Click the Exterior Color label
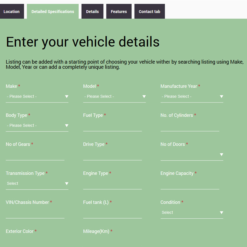 pos(20,231)
